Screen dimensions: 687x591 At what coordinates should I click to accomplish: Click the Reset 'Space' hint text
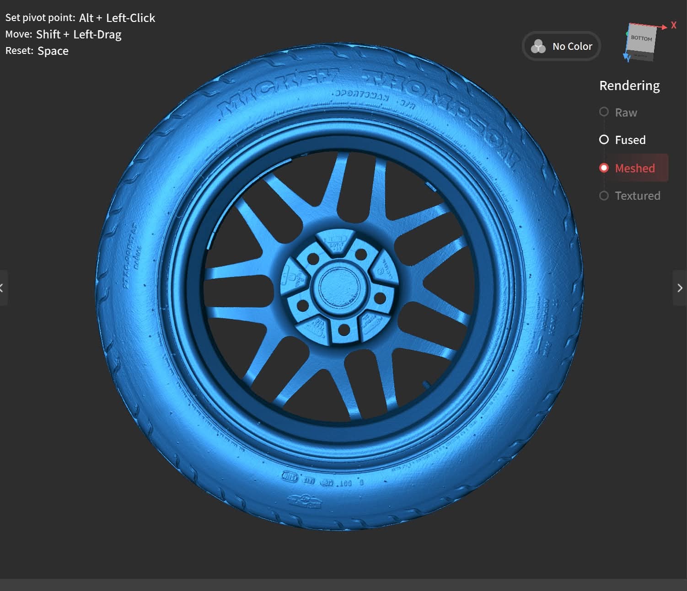[53, 51]
